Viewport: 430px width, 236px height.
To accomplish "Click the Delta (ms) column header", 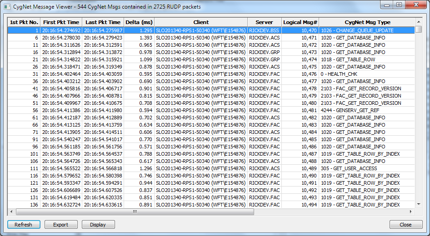I will tap(139, 22).
